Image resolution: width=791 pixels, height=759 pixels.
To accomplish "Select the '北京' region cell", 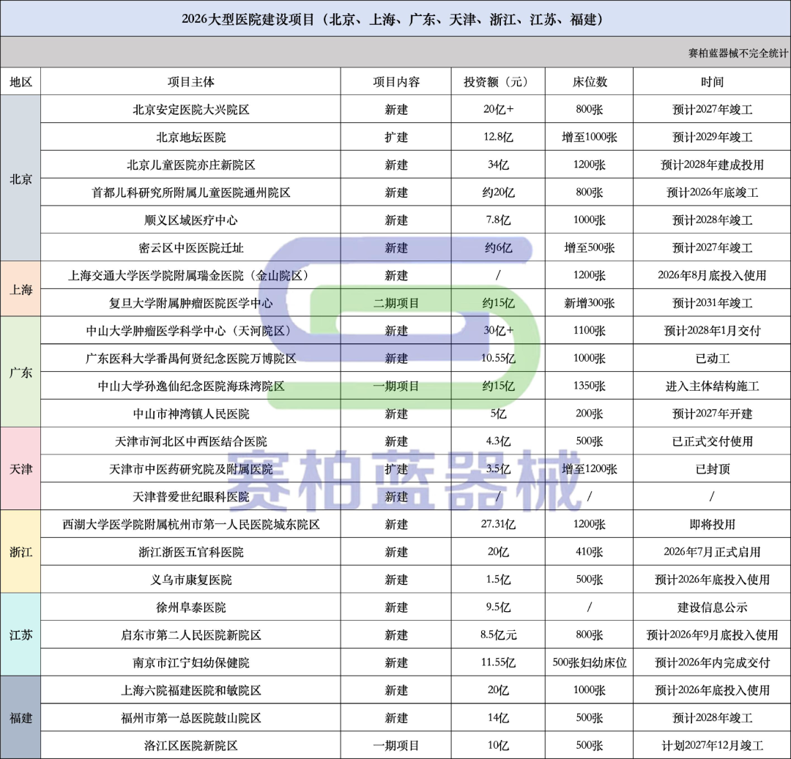I will coord(21,179).
